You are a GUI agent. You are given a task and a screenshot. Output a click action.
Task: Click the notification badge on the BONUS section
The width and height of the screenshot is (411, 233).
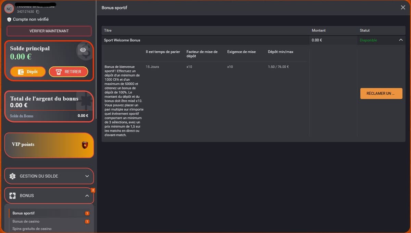(x=93, y=190)
